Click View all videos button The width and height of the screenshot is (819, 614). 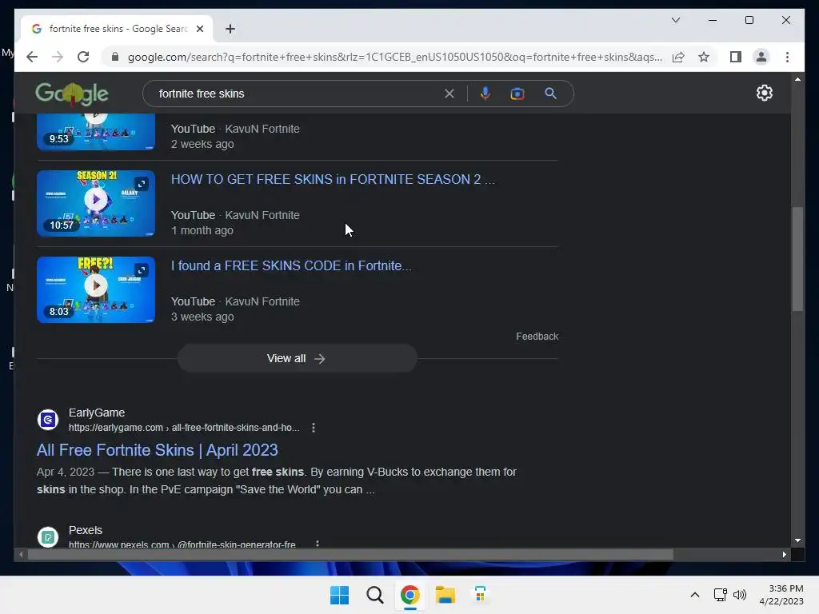click(x=297, y=358)
